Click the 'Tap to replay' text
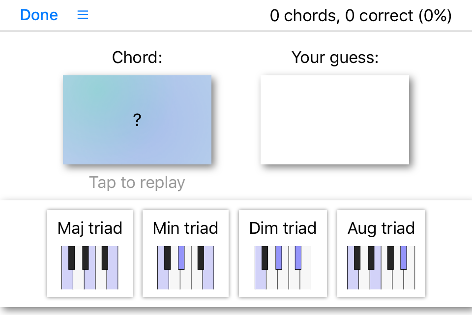 tap(137, 183)
